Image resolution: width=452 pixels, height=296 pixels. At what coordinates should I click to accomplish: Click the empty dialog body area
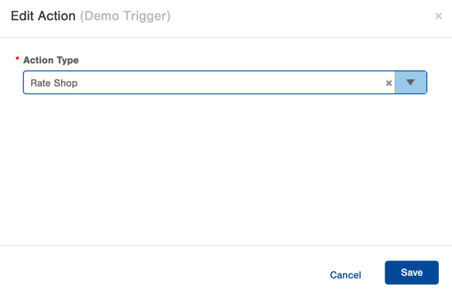226,170
